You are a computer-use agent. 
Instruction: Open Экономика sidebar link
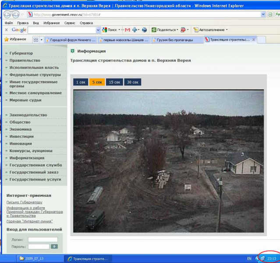pyautogui.click(x=20, y=129)
